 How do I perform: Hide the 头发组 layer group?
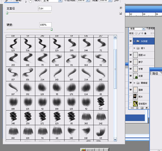131,41
